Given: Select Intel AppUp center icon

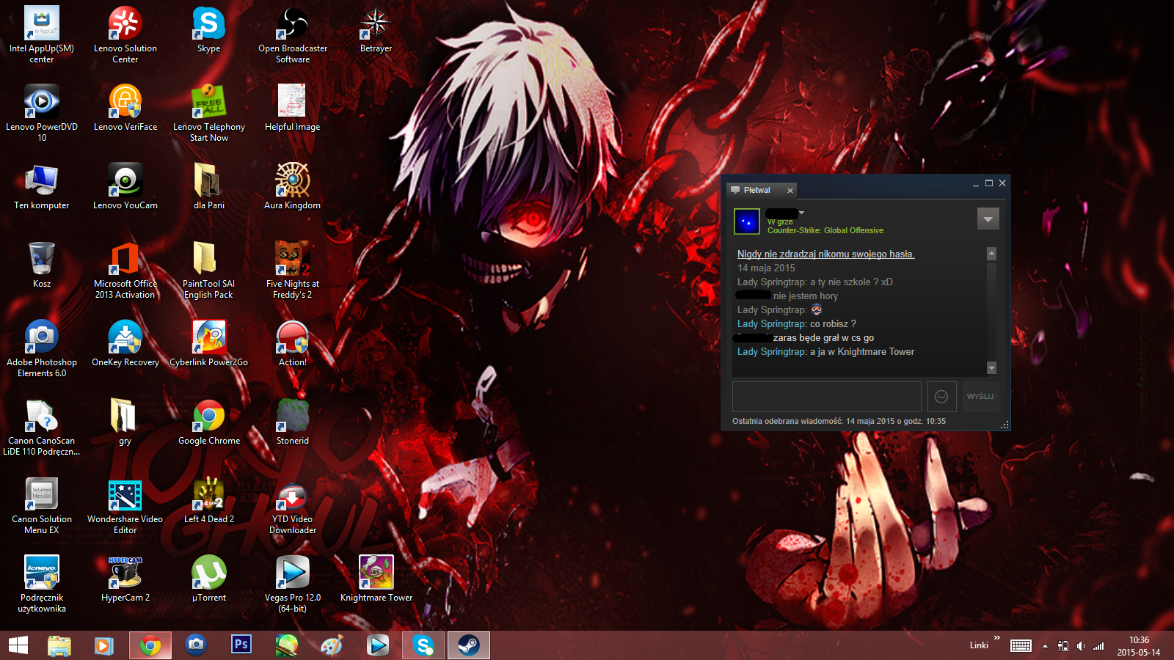Looking at the screenshot, I should pyautogui.click(x=42, y=35).
